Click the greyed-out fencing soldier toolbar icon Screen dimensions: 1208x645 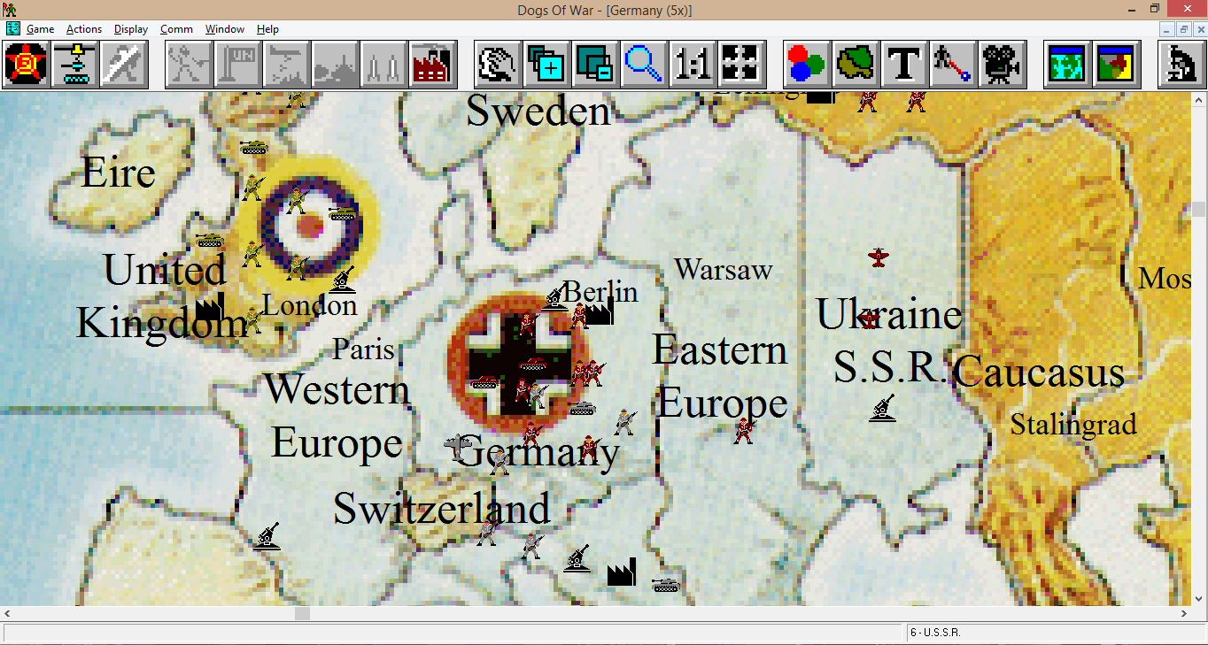click(x=190, y=64)
